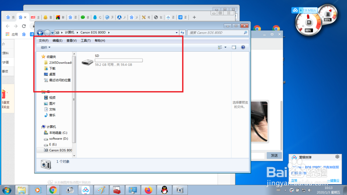Open File Explorer from taskbar
347x195 pixels.
click(x=22, y=190)
